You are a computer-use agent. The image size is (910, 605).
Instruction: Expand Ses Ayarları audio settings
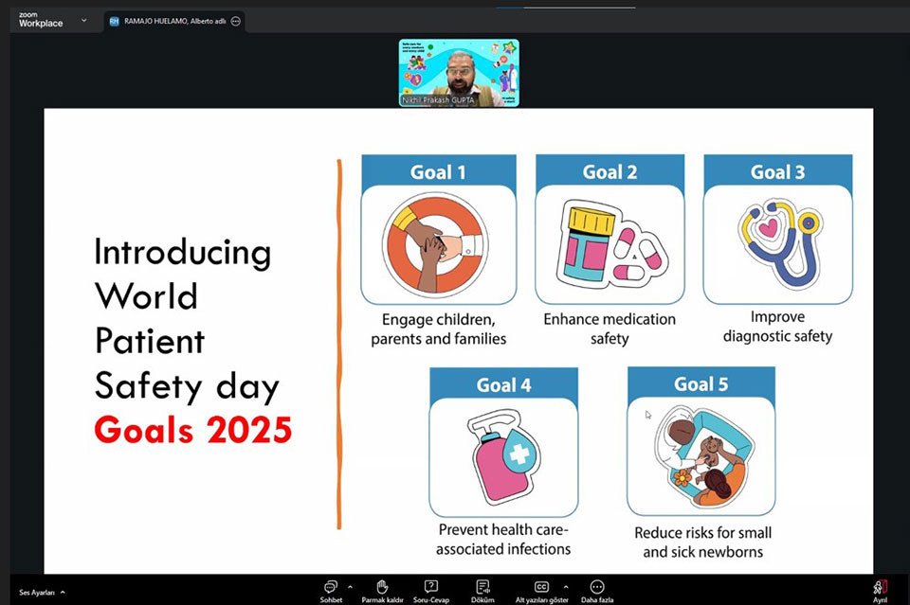coord(43,592)
